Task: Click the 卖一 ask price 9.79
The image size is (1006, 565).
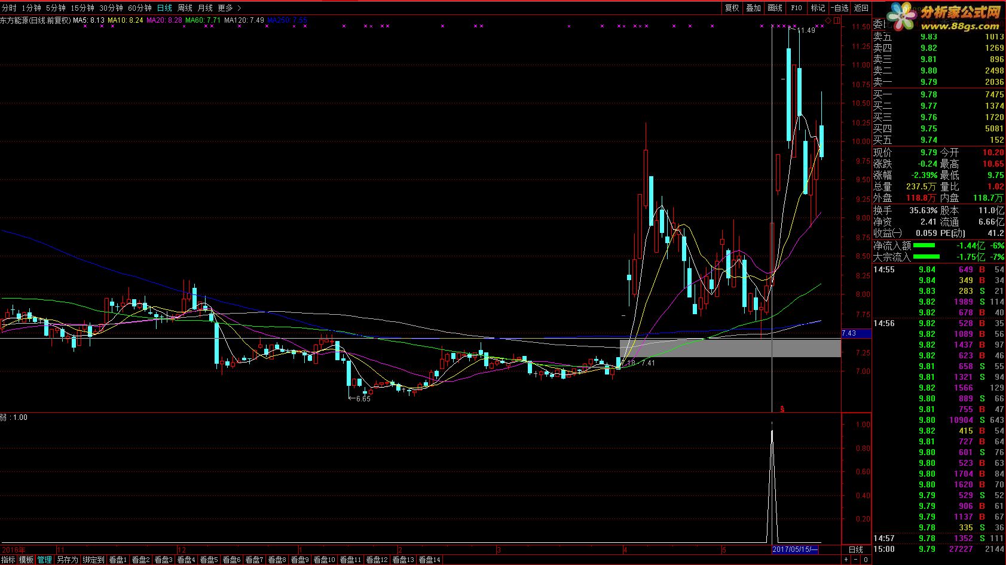Action: click(929, 82)
